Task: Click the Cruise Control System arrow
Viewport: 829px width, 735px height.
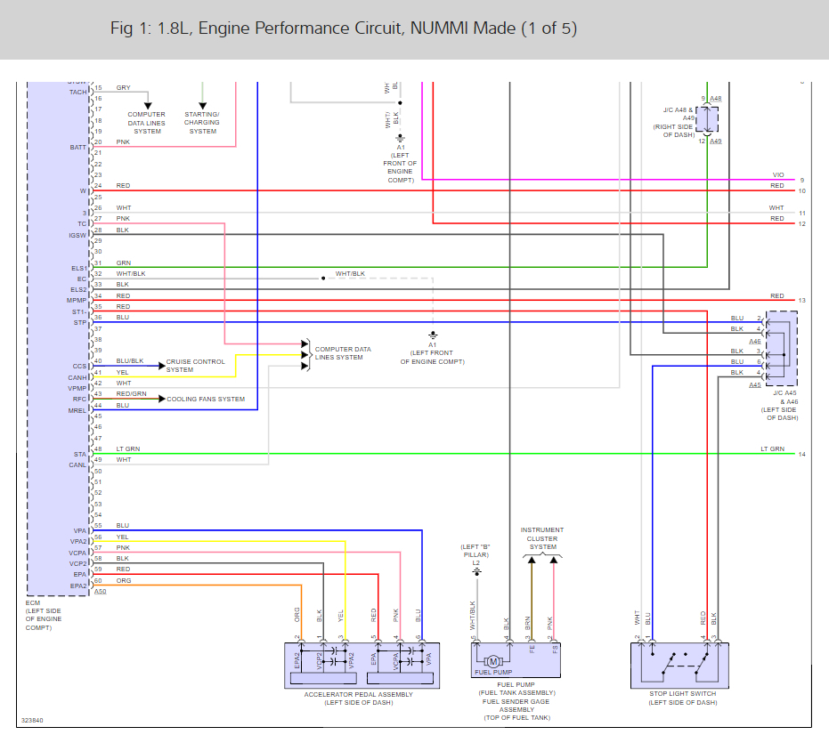Action: (x=162, y=366)
